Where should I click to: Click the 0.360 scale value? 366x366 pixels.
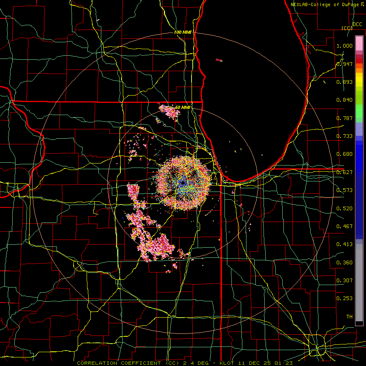pyautogui.click(x=344, y=263)
